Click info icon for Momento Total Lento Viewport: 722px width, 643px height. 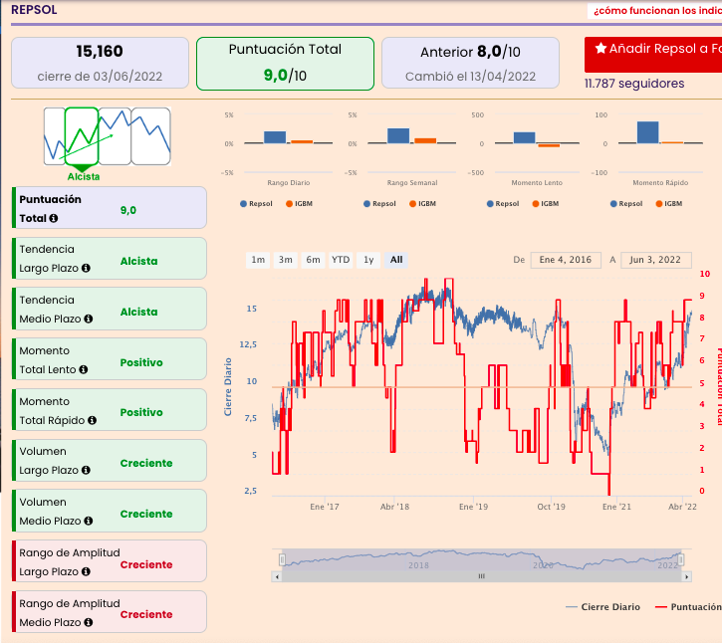[84, 369]
